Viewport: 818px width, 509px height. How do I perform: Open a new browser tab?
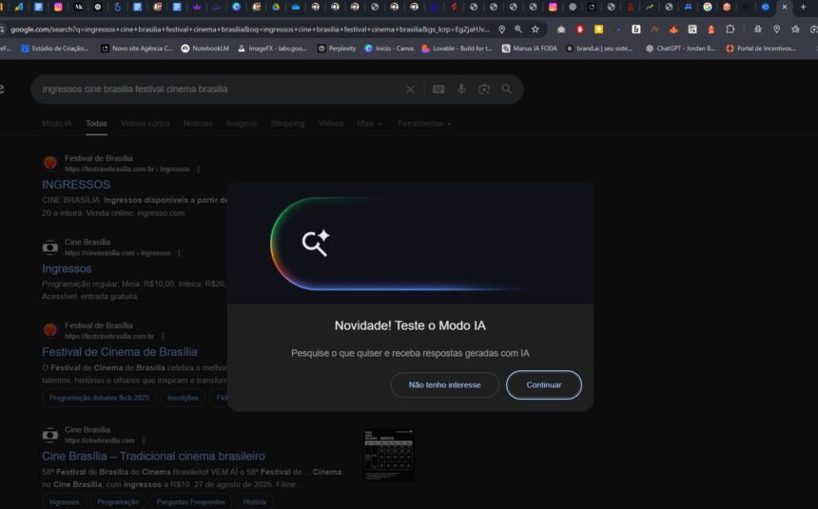click(x=804, y=7)
